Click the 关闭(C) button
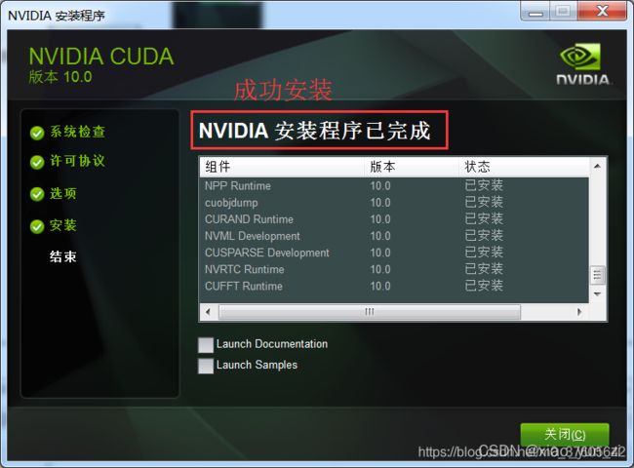 (x=565, y=435)
